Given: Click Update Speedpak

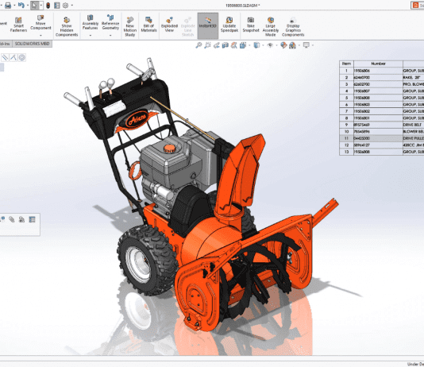Looking at the screenshot, I should coord(229,25).
